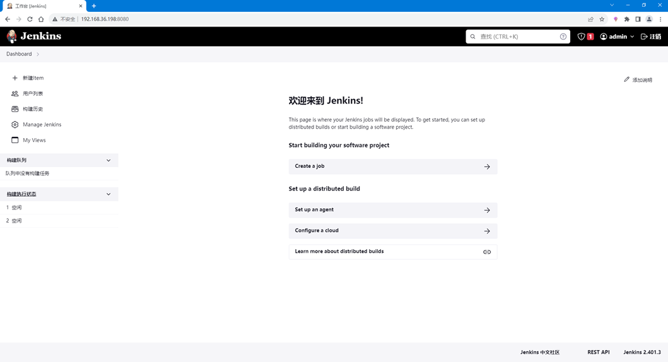Click the browser home icon
Screen dimensions: 668x362
[41, 19]
